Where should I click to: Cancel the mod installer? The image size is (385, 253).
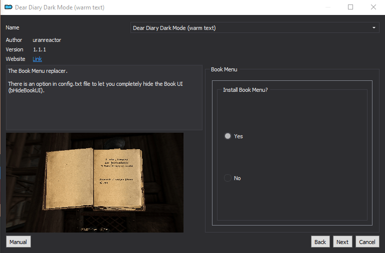click(x=367, y=242)
